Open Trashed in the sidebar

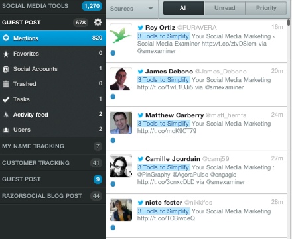click(x=53, y=84)
